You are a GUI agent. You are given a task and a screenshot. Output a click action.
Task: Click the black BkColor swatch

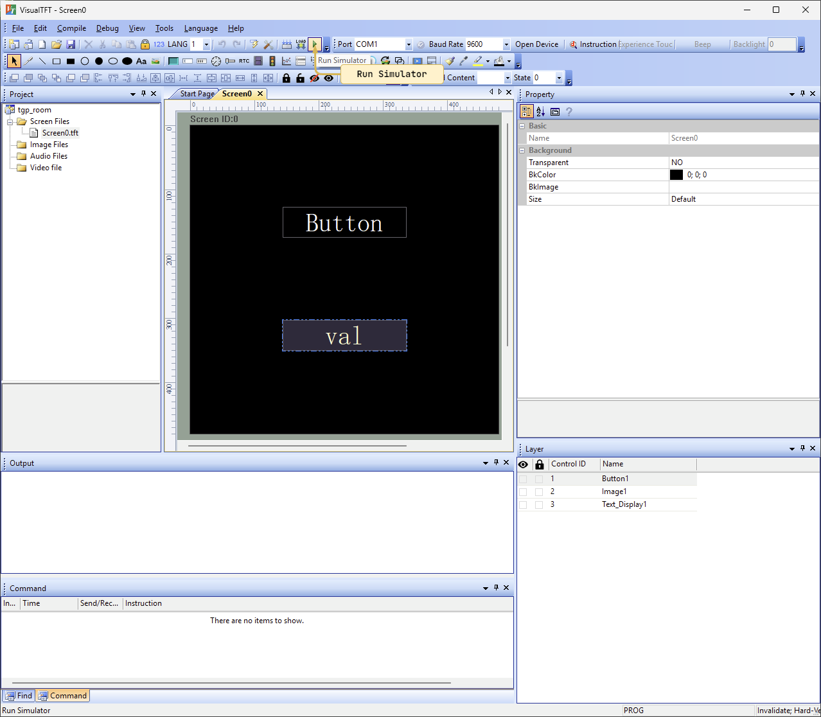(x=676, y=175)
